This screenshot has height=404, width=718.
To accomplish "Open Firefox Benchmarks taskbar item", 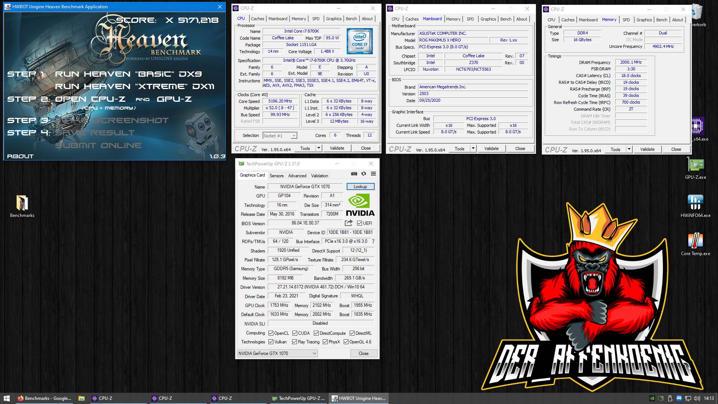I will [x=44, y=398].
